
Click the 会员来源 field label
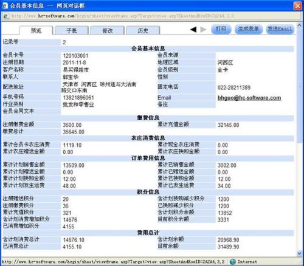tap(168, 55)
